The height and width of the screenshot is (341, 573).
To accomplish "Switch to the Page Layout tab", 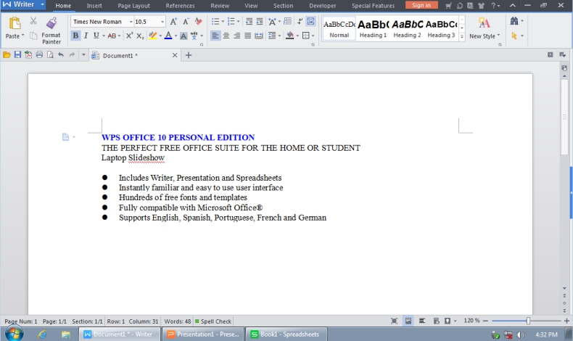I will [x=134, y=6].
